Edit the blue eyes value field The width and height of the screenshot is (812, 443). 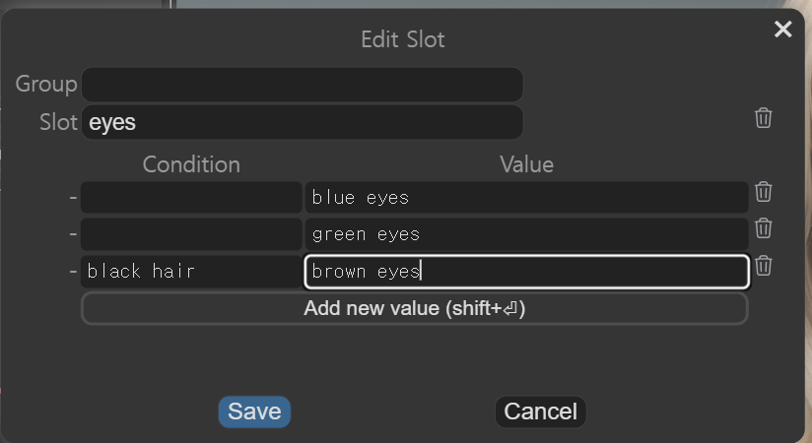tap(526, 198)
